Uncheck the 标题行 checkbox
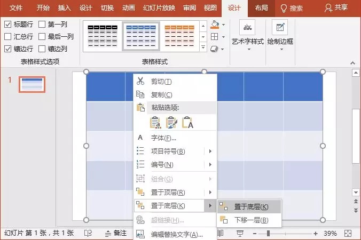 pos(8,24)
